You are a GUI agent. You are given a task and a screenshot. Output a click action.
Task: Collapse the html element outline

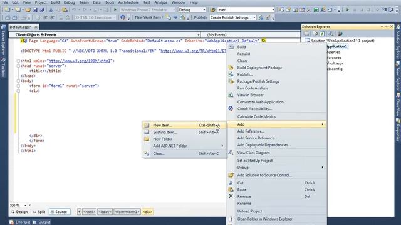(18, 61)
